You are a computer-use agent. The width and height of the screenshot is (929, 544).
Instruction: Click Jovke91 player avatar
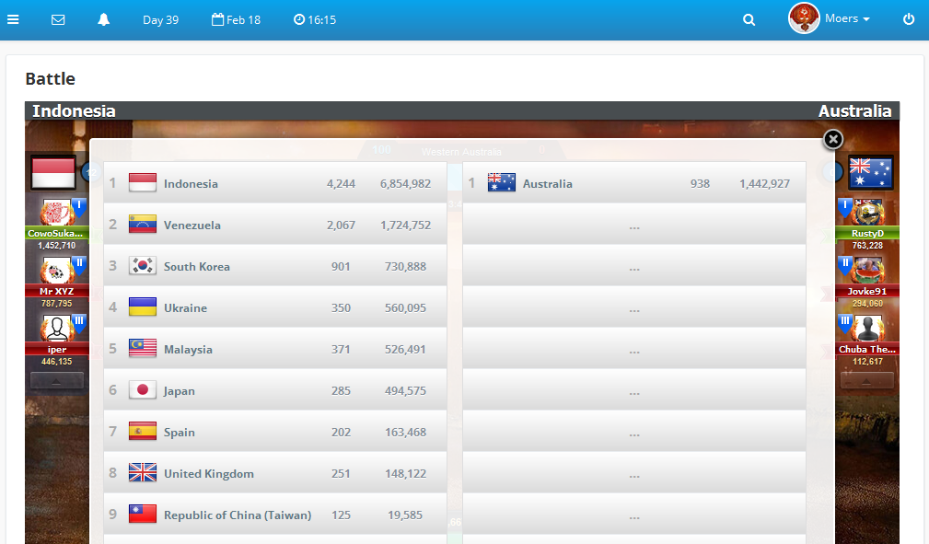coord(868,271)
